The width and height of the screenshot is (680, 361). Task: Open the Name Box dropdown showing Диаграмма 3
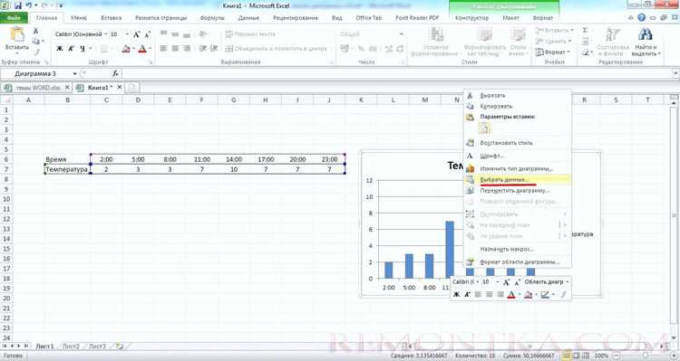click(74, 73)
